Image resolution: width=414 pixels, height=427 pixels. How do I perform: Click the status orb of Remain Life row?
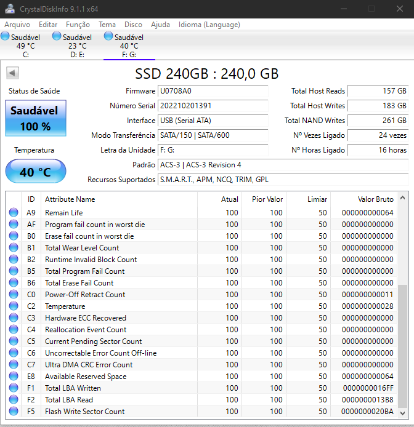[14, 212]
